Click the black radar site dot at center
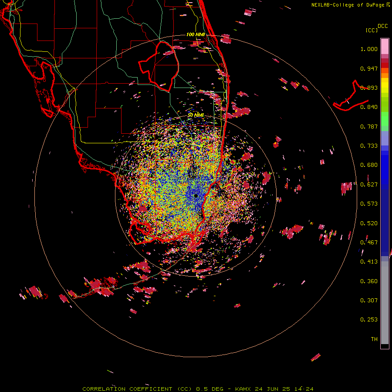 (x=196, y=196)
